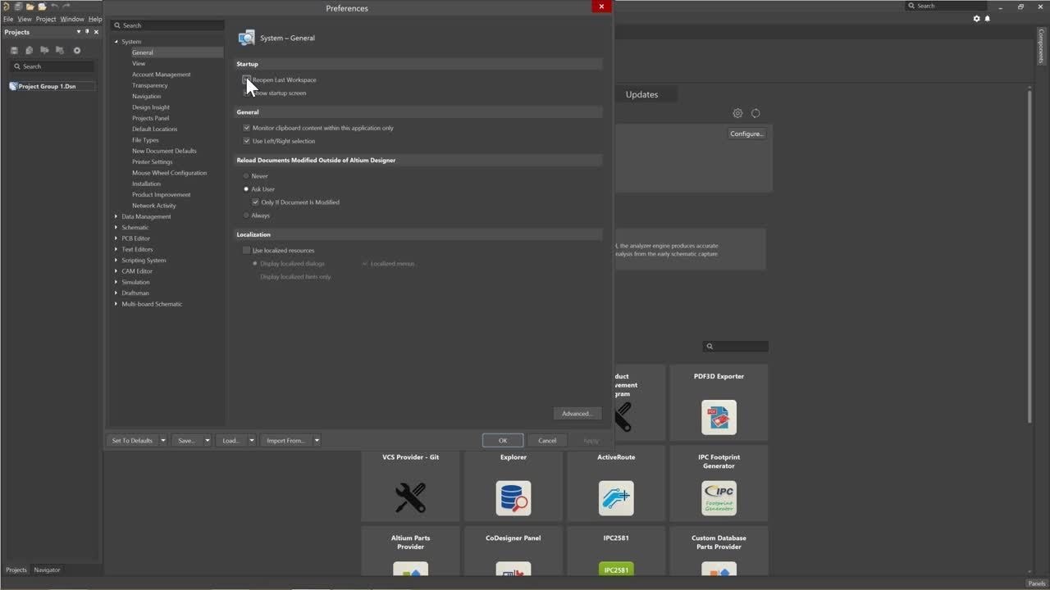Image resolution: width=1050 pixels, height=590 pixels.
Task: Click the VCS Provider - Git icon
Action: pos(410,497)
